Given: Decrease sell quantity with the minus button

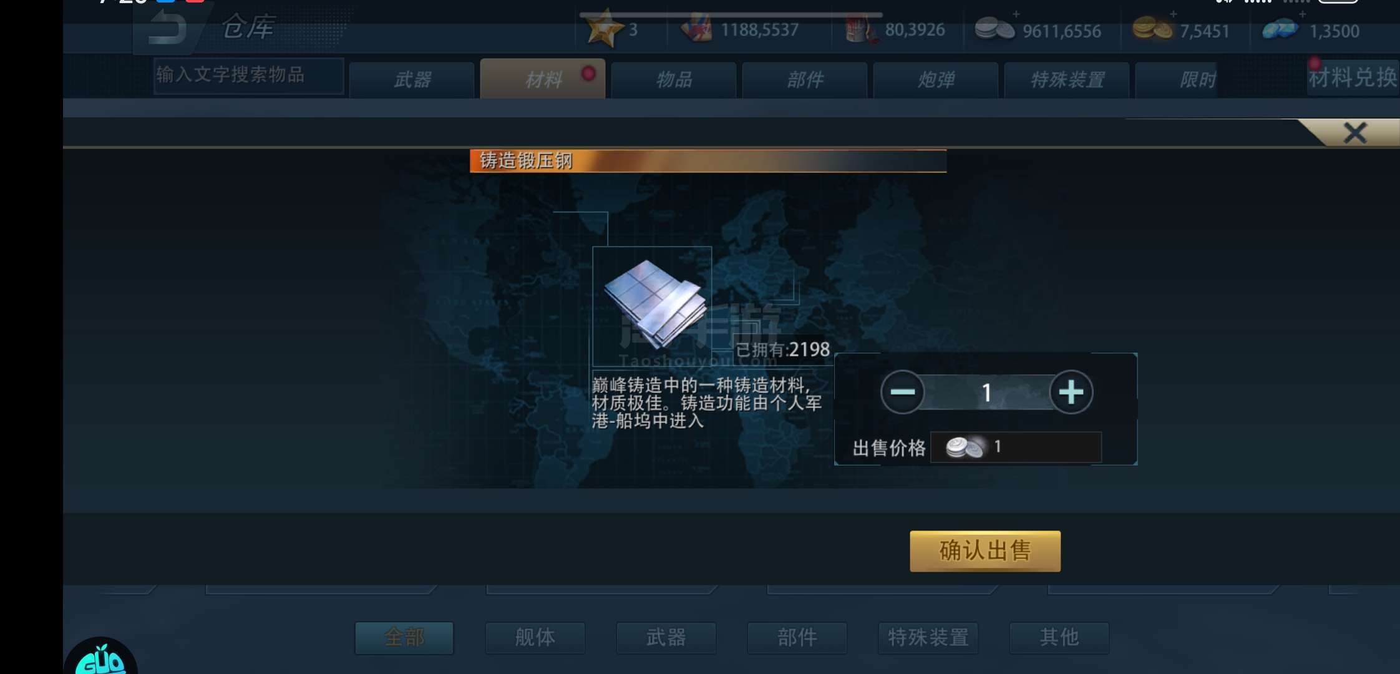Looking at the screenshot, I should 902,392.
